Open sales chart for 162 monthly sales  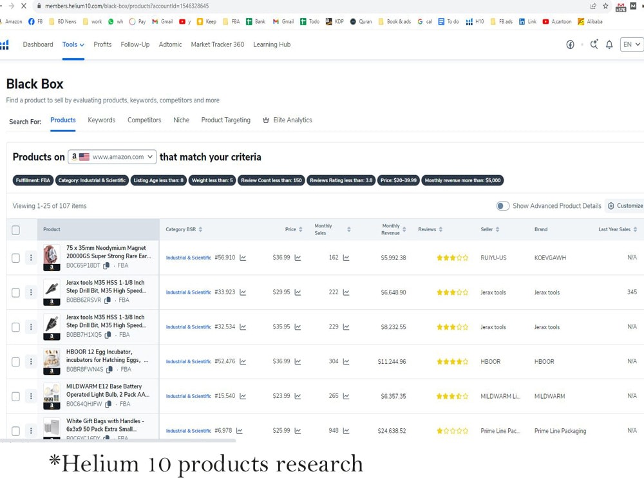point(346,258)
